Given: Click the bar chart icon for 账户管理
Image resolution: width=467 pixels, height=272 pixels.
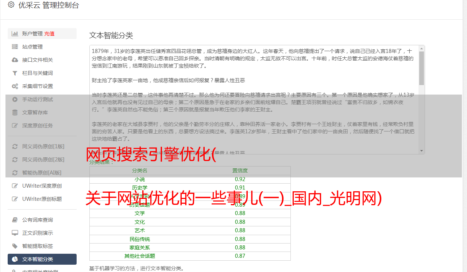Looking at the screenshot, I should pyautogui.click(x=15, y=34).
